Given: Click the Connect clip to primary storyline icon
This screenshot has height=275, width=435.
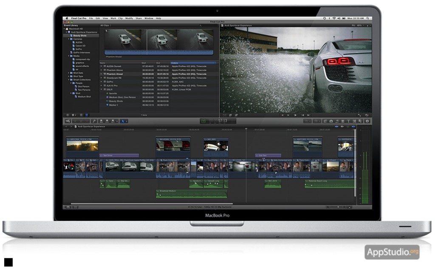Looking at the screenshot, I should point(101,121).
